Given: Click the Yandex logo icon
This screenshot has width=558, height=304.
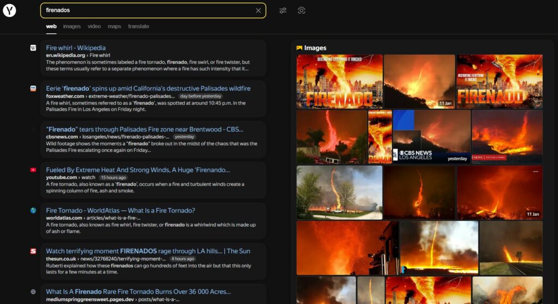Looking at the screenshot, I should coord(10,10).
